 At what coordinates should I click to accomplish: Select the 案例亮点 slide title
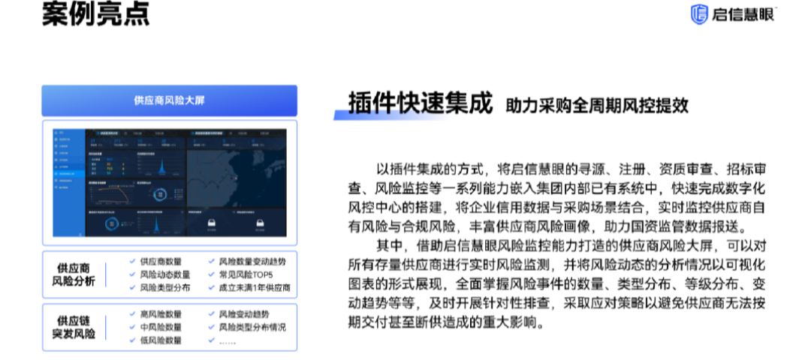(96, 13)
